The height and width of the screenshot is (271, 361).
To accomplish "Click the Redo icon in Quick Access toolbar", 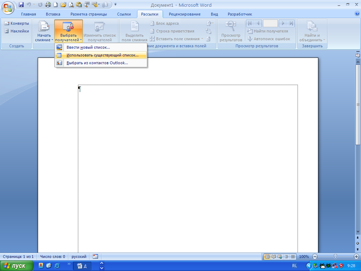I will tap(40, 4).
